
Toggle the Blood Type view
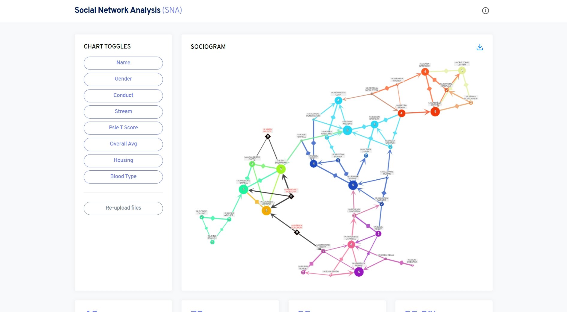click(x=123, y=177)
